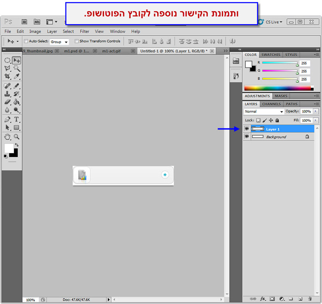Screen dimensions: 322x304
Task: Choose the Path Selection tool
Action: (7, 127)
